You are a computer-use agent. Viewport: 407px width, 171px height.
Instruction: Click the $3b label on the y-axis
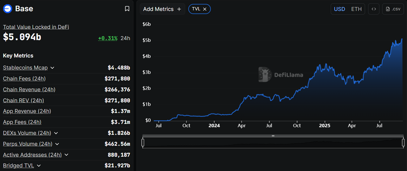[x=147, y=72]
